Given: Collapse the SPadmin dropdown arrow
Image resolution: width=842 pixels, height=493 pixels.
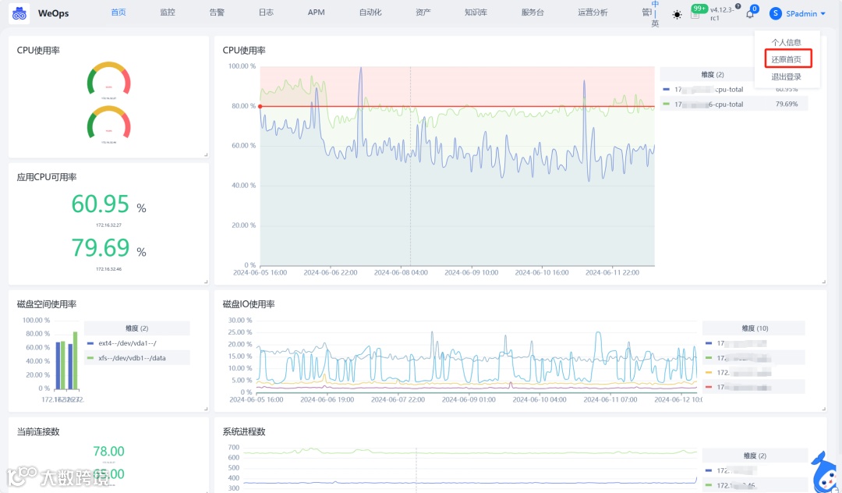Looking at the screenshot, I should 823,14.
